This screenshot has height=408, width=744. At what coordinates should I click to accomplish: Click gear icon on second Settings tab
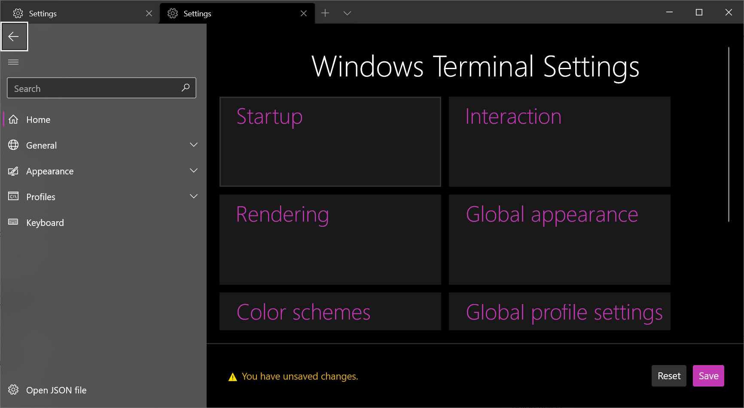(173, 13)
